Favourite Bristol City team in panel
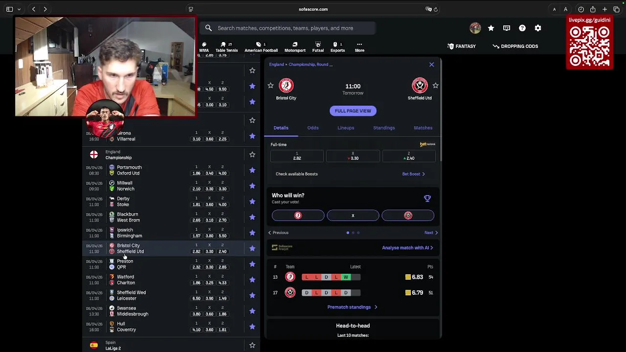This screenshot has height=352, width=626. pyautogui.click(x=270, y=86)
